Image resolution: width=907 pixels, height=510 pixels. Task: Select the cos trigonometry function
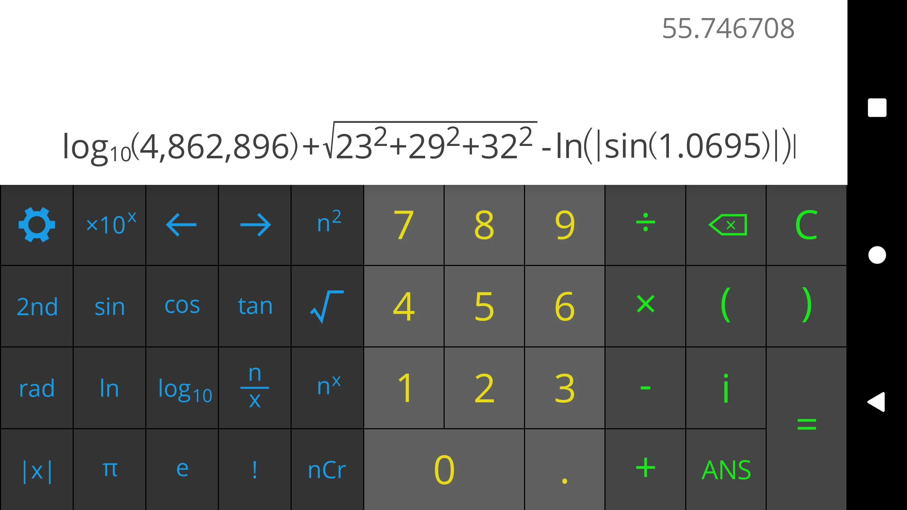tap(181, 305)
